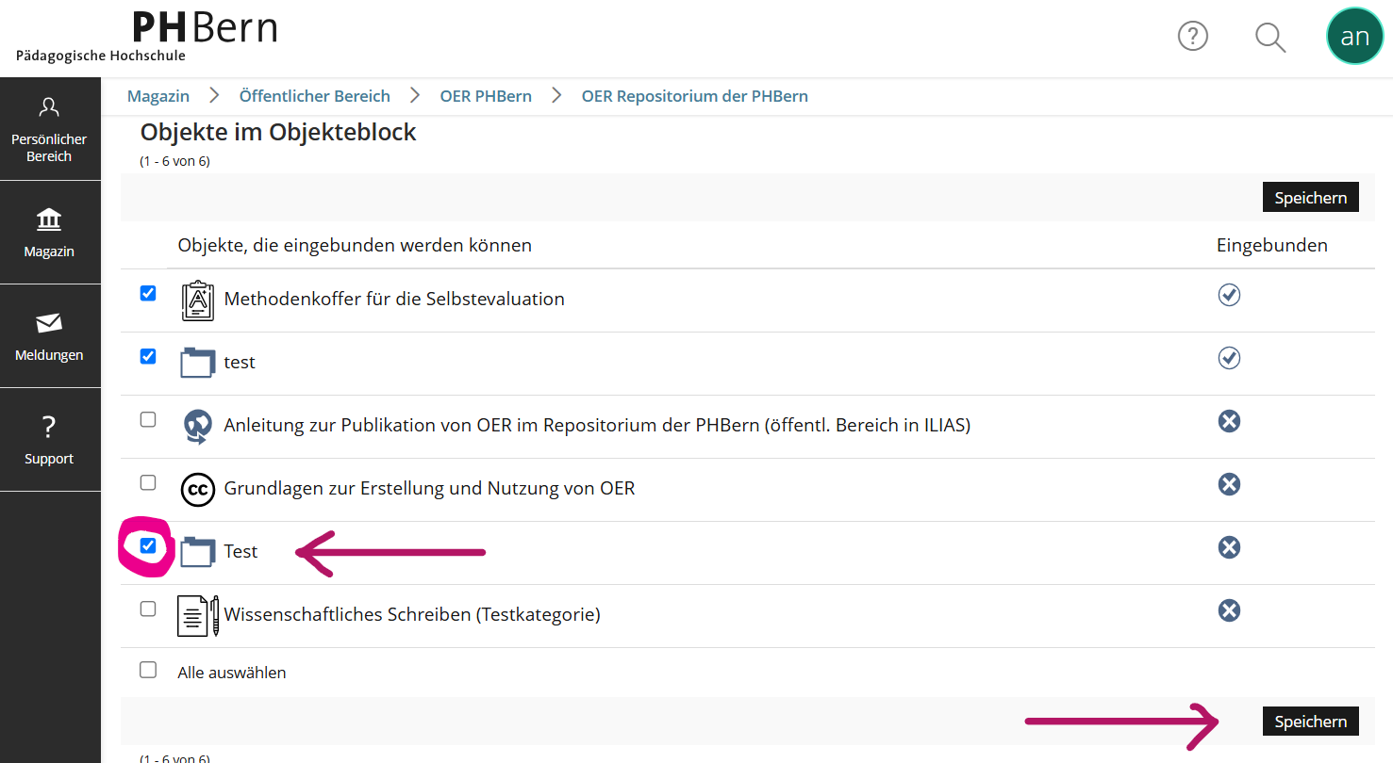The width and height of the screenshot is (1393, 763).
Task: Click the Creative Commons icon for Grundlagen
Action: pos(197,489)
